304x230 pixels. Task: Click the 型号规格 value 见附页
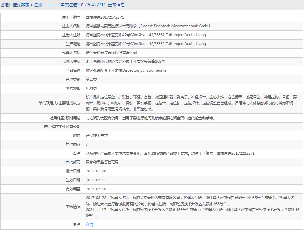click(x=91, y=88)
